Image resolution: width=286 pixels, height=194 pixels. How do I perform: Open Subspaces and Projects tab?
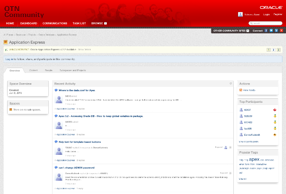[x=72, y=70]
